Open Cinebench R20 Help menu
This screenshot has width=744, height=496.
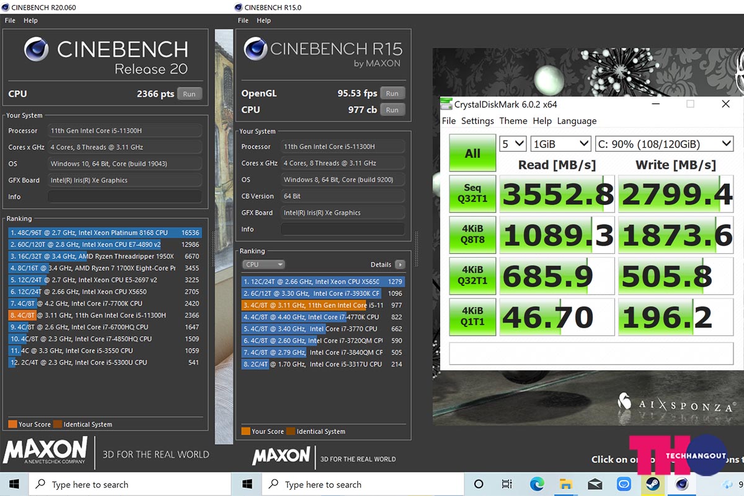click(x=31, y=20)
